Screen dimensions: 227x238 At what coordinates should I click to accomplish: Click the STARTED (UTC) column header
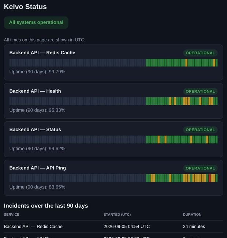point(117,215)
